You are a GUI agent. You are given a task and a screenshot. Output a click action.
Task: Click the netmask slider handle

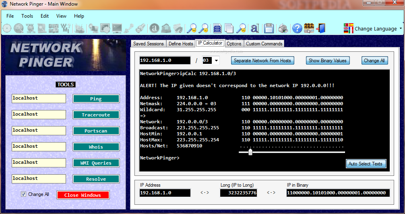(x=250, y=152)
